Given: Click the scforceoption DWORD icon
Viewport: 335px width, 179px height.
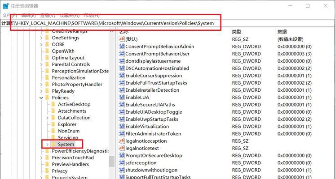Looking at the screenshot, I should coord(122,162).
